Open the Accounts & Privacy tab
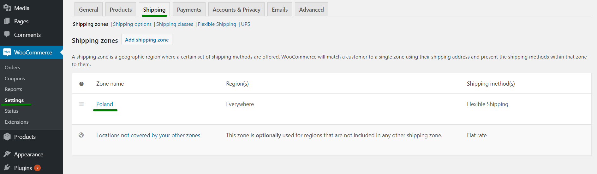Viewport: 597px width, 174px height. pyautogui.click(x=236, y=9)
